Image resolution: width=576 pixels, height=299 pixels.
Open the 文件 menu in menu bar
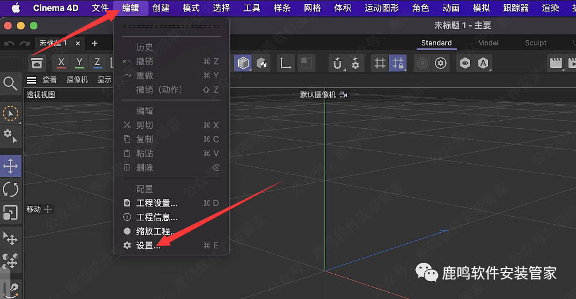pos(100,7)
